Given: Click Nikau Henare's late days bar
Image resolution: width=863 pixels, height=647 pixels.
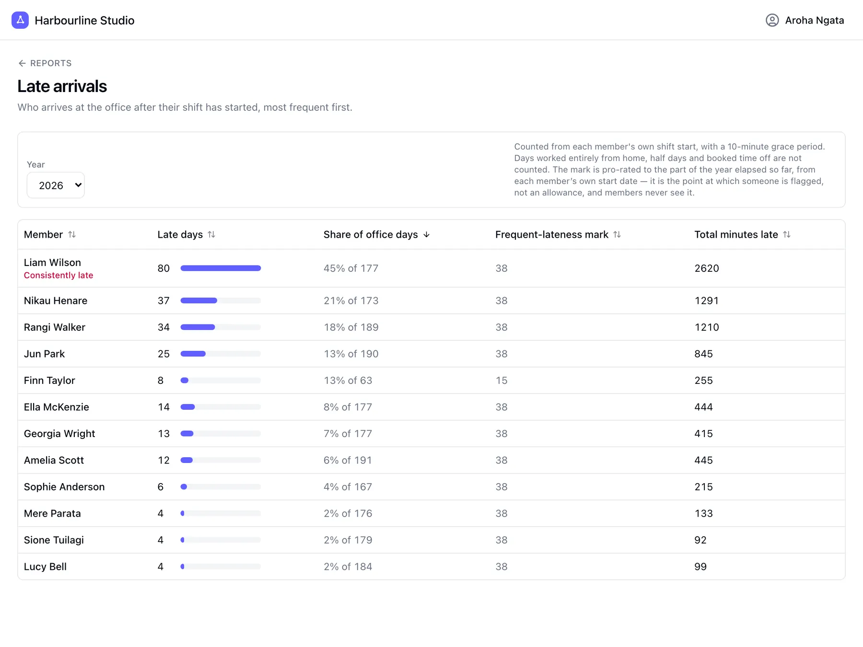Looking at the screenshot, I should [221, 300].
